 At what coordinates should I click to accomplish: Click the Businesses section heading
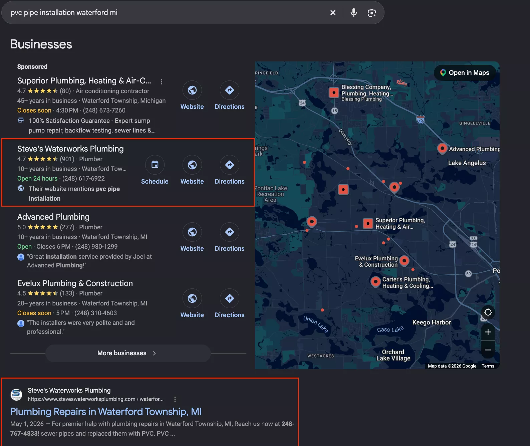click(41, 44)
